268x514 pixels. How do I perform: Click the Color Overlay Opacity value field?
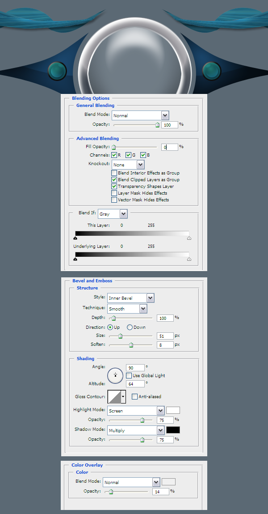(x=161, y=491)
